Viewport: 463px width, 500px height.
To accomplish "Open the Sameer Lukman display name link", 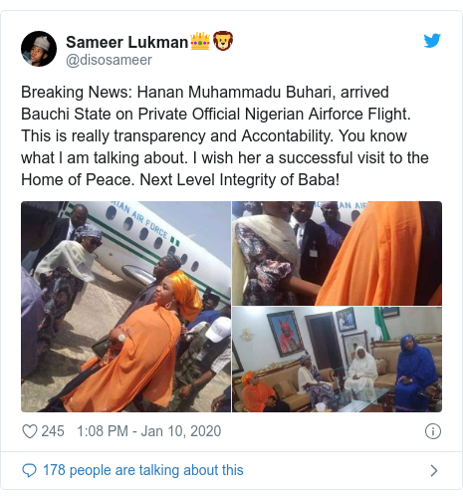I will (126, 42).
